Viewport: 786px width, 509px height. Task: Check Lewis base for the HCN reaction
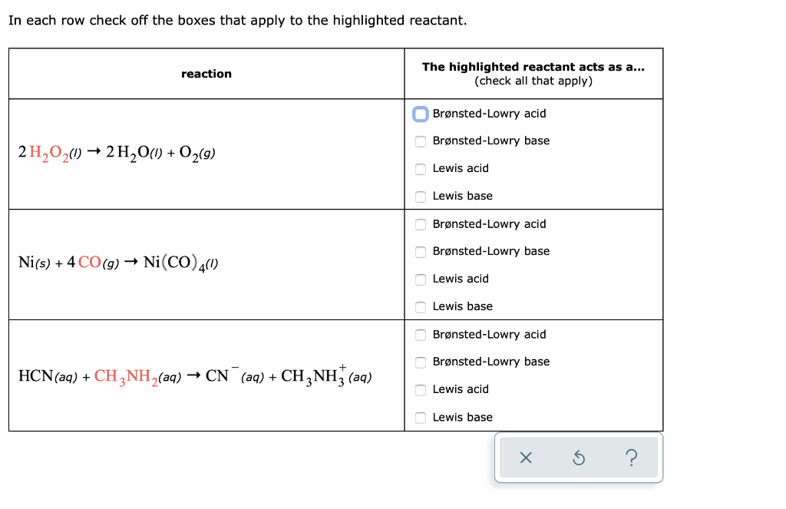[421, 418]
